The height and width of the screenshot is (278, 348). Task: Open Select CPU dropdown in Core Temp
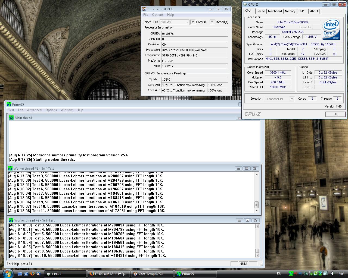pyautogui.click(x=174, y=22)
